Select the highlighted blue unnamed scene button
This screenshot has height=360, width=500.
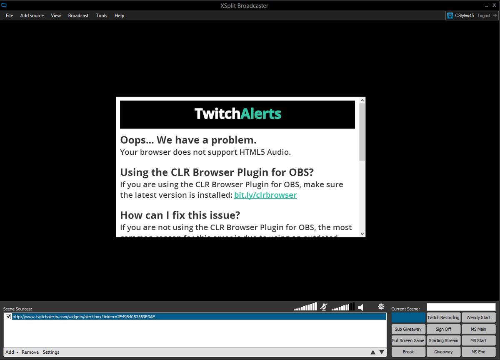coord(408,317)
